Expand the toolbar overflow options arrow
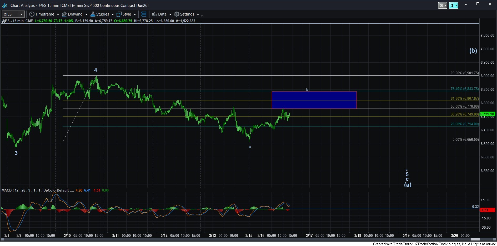 pyautogui.click(x=202, y=16)
